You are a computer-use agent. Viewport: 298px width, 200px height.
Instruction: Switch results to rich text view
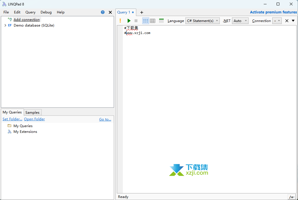pos(146,21)
